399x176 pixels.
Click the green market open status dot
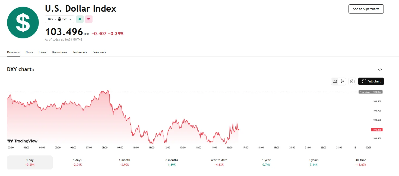pos(80,19)
